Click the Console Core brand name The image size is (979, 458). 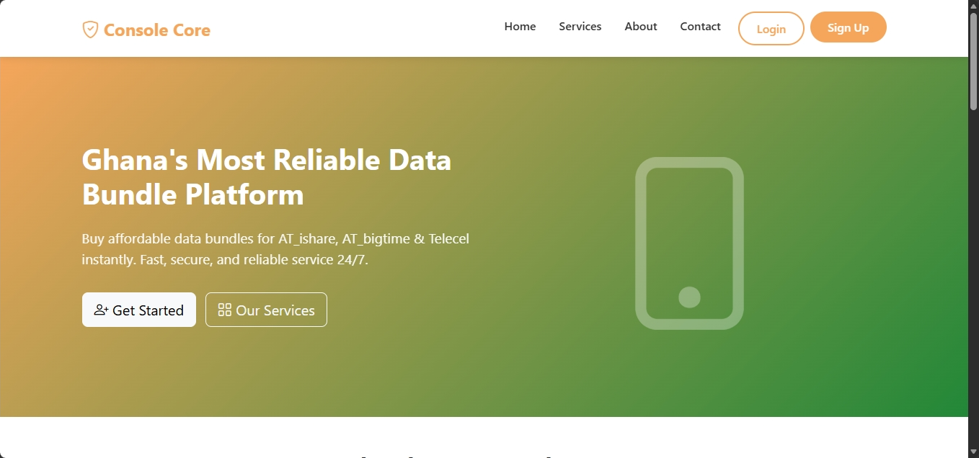157,30
